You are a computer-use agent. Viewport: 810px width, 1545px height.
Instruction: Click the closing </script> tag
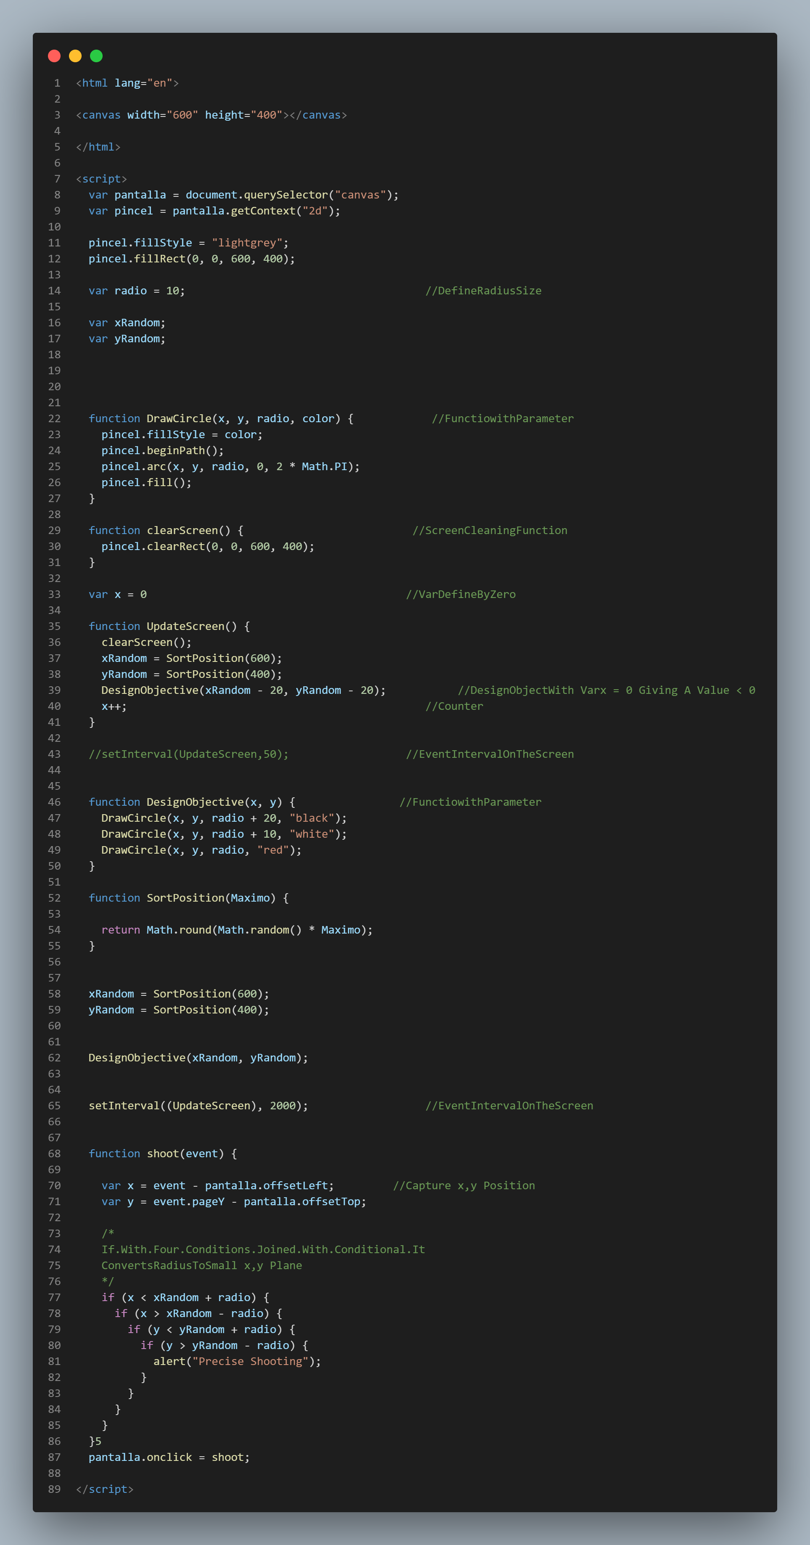coord(104,1489)
